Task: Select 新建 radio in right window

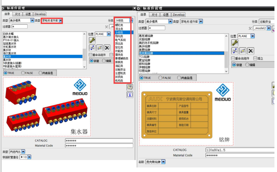Action: coord(234,65)
